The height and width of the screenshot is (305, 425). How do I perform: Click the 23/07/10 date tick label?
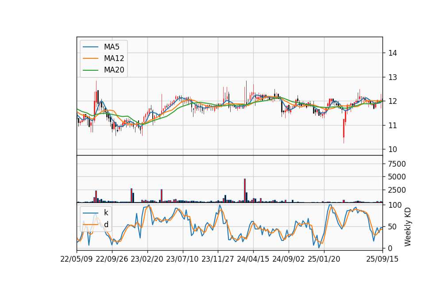point(182,259)
